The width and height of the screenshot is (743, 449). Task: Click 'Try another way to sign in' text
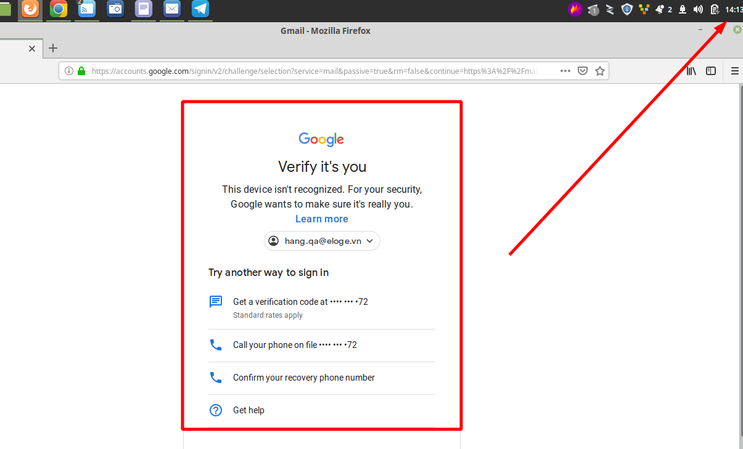tap(268, 273)
